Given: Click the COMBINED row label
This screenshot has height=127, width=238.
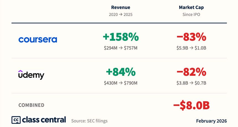Looking at the screenshot, I should point(31,105).
